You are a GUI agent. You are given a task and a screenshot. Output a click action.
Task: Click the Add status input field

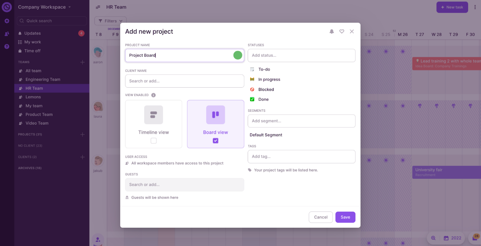301,55
